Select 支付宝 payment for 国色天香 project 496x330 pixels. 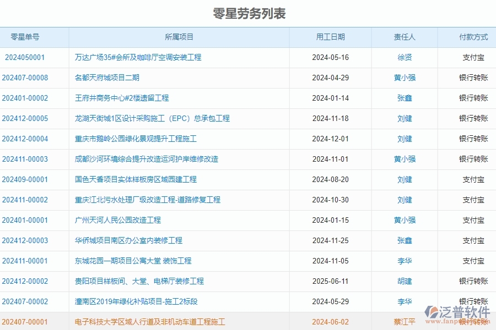473,179
